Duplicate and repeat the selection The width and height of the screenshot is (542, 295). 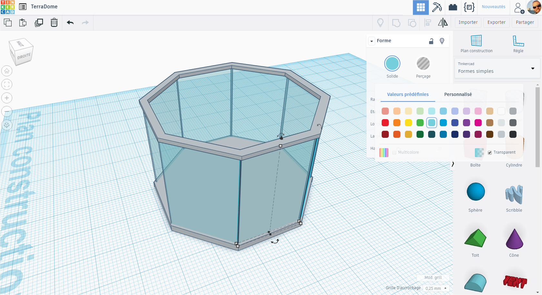(39, 23)
